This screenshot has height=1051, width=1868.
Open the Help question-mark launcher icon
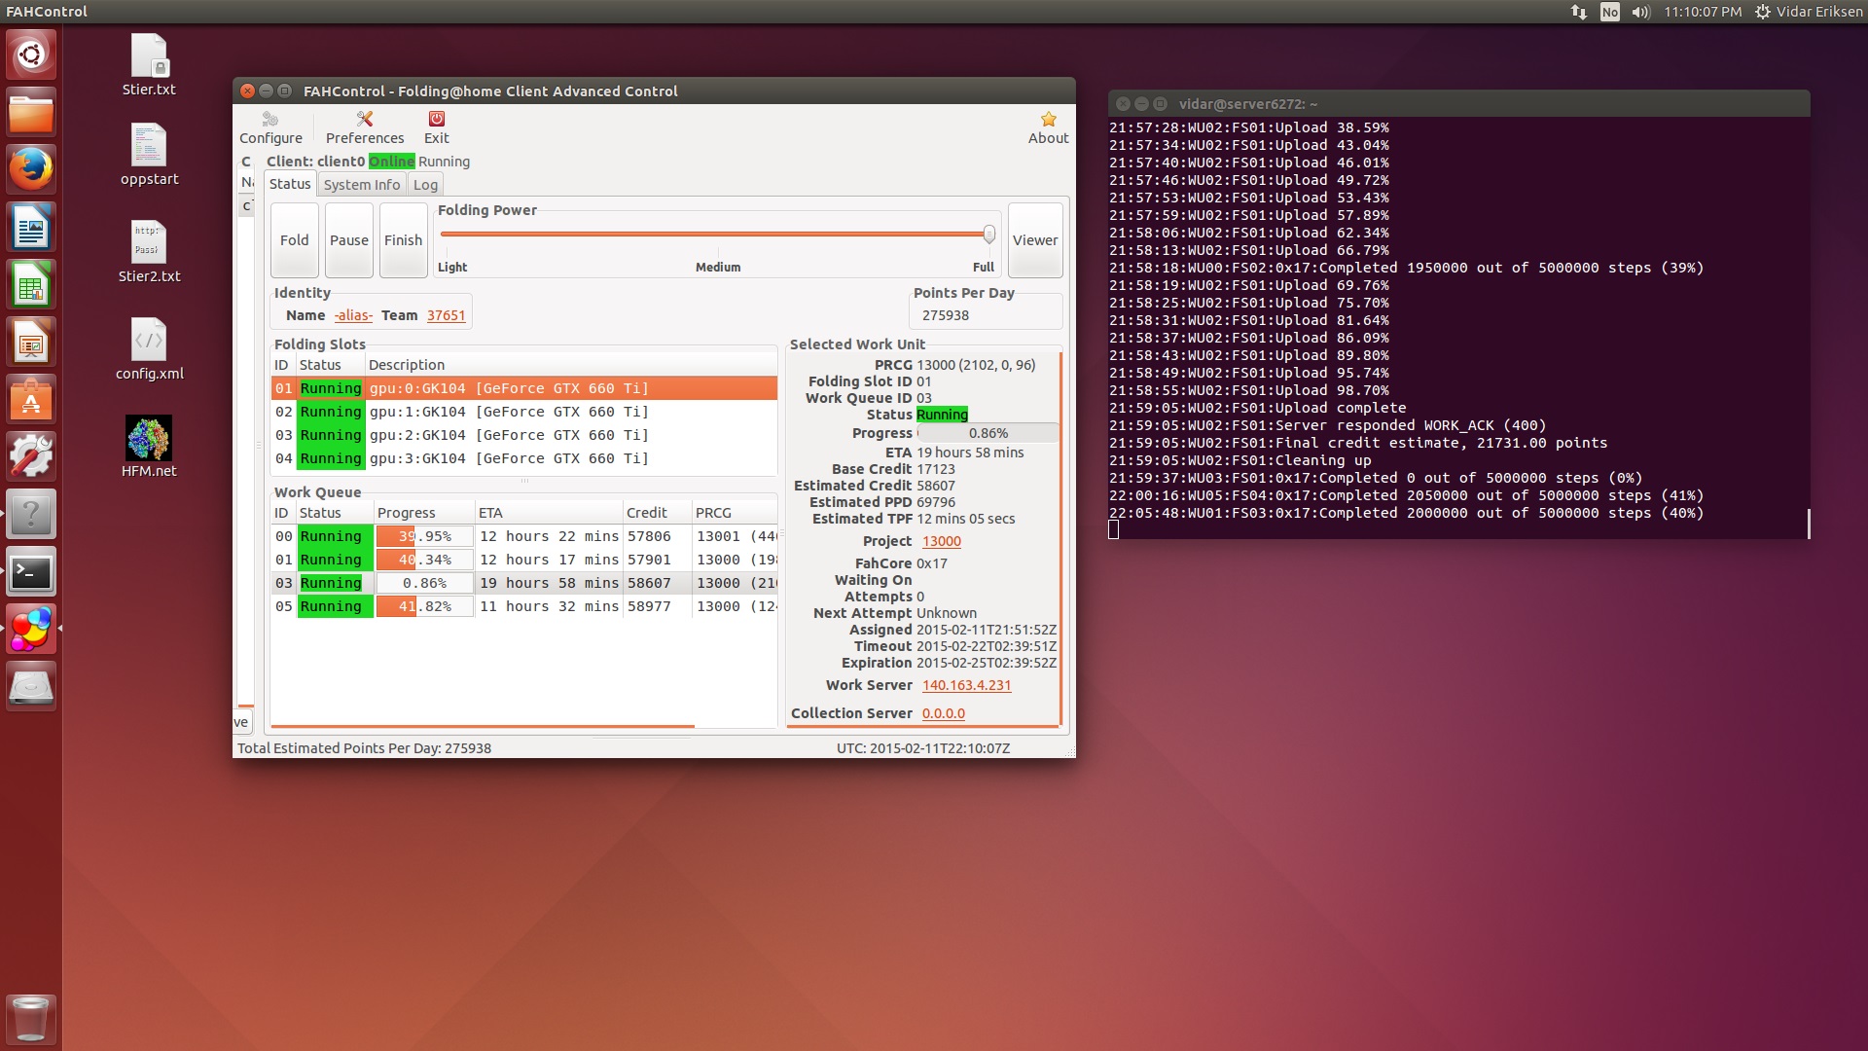pos(31,514)
